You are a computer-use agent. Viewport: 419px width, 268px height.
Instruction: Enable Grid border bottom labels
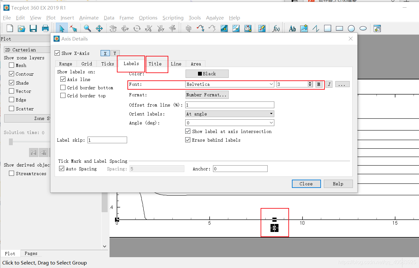click(63, 87)
